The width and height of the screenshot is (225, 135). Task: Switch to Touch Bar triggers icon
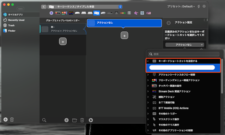pos(58,13)
